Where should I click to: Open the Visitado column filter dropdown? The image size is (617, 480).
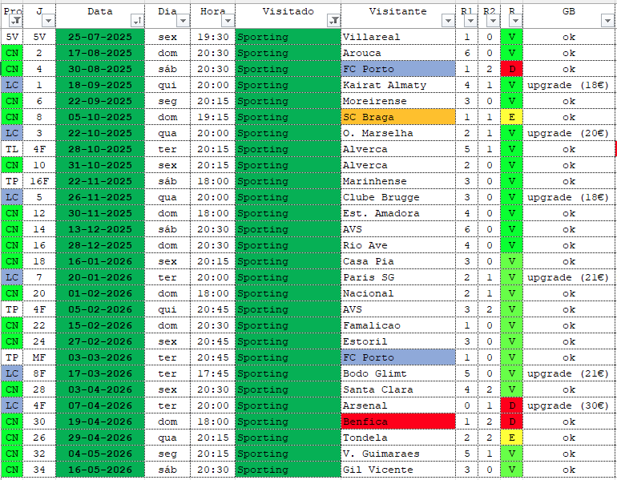pyautogui.click(x=333, y=21)
